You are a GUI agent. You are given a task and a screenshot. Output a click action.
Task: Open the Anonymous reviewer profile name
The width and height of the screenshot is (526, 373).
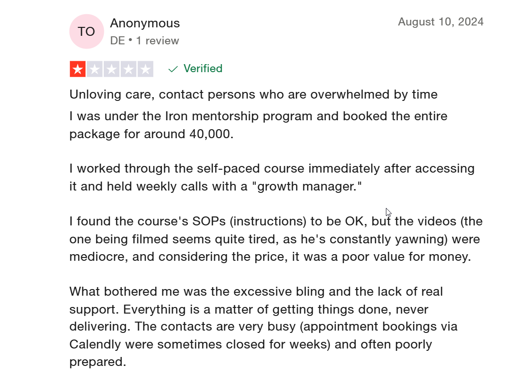[x=145, y=23]
